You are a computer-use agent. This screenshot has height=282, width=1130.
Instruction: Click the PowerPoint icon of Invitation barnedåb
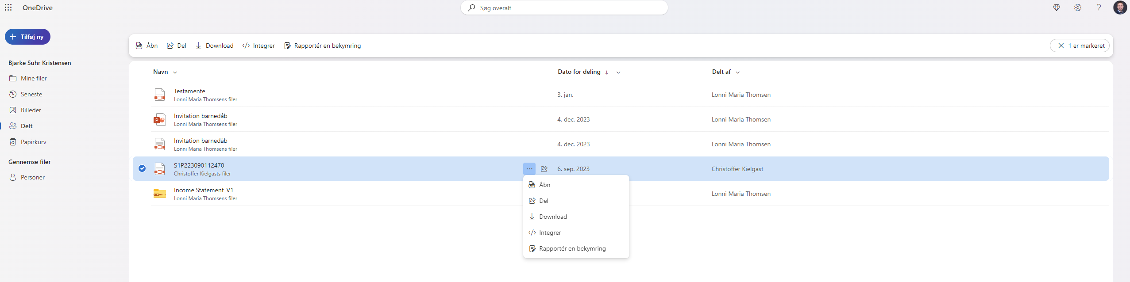click(160, 119)
